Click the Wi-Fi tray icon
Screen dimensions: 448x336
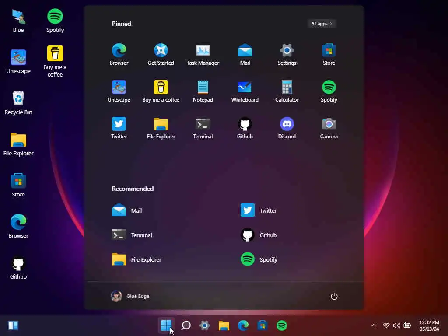386,325
